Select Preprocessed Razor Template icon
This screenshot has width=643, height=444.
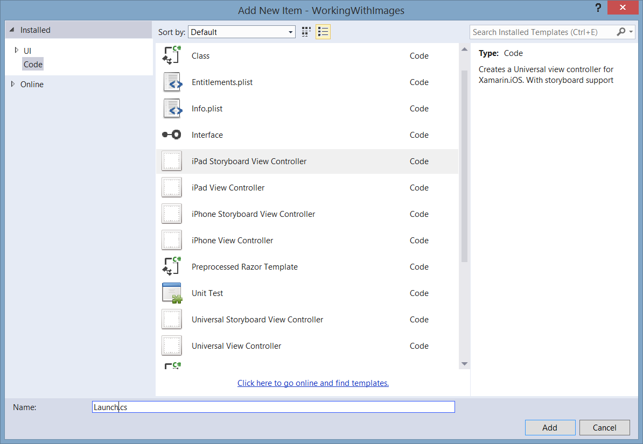click(x=172, y=267)
